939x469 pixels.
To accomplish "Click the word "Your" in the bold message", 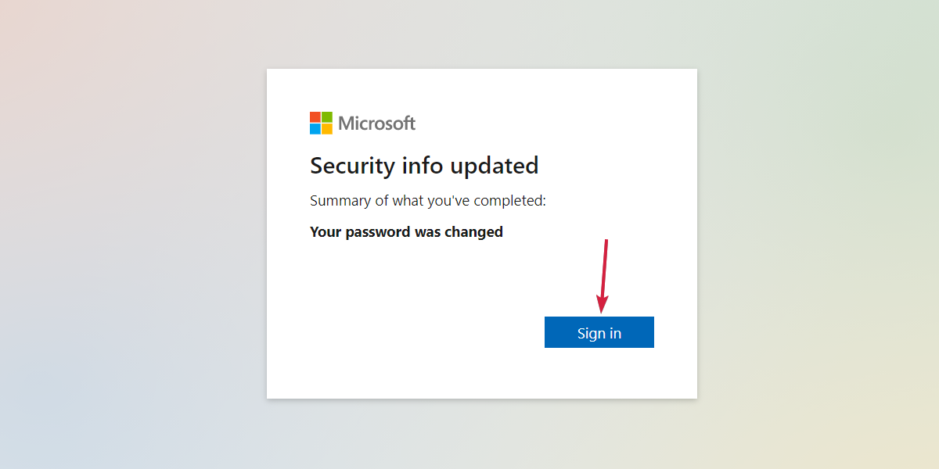I will click(324, 232).
